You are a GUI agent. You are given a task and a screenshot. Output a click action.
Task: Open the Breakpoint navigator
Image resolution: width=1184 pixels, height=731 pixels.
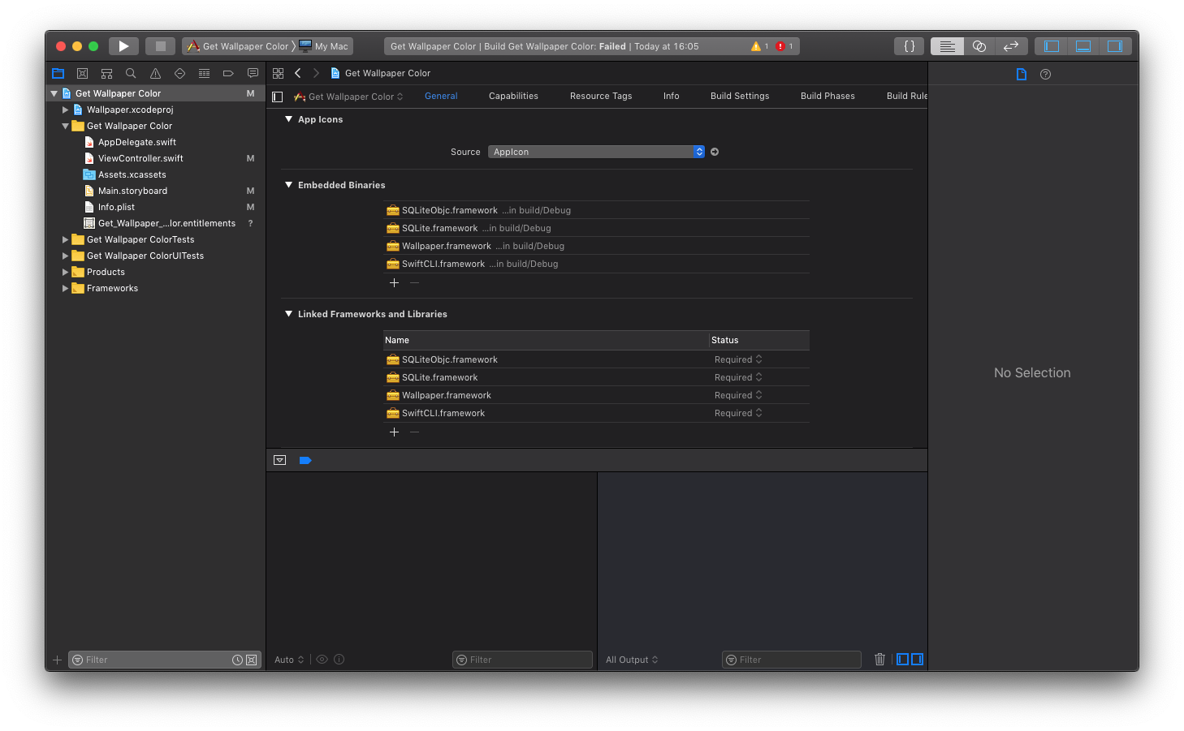228,73
